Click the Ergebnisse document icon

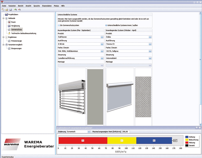pos(6,37)
